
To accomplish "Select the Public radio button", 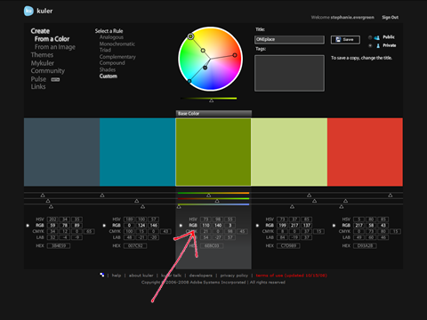I will click(370, 37).
